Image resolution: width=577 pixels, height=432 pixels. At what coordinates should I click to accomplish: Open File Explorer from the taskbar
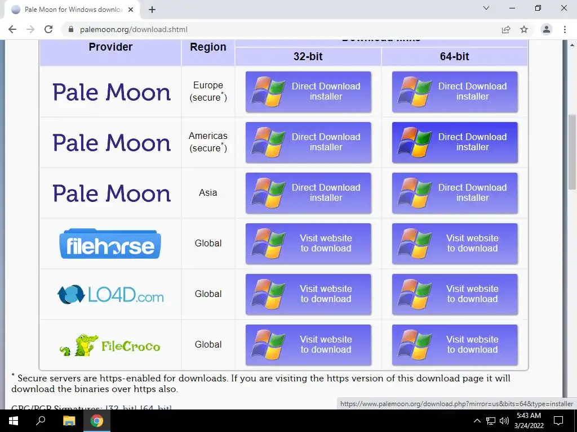tap(69, 421)
